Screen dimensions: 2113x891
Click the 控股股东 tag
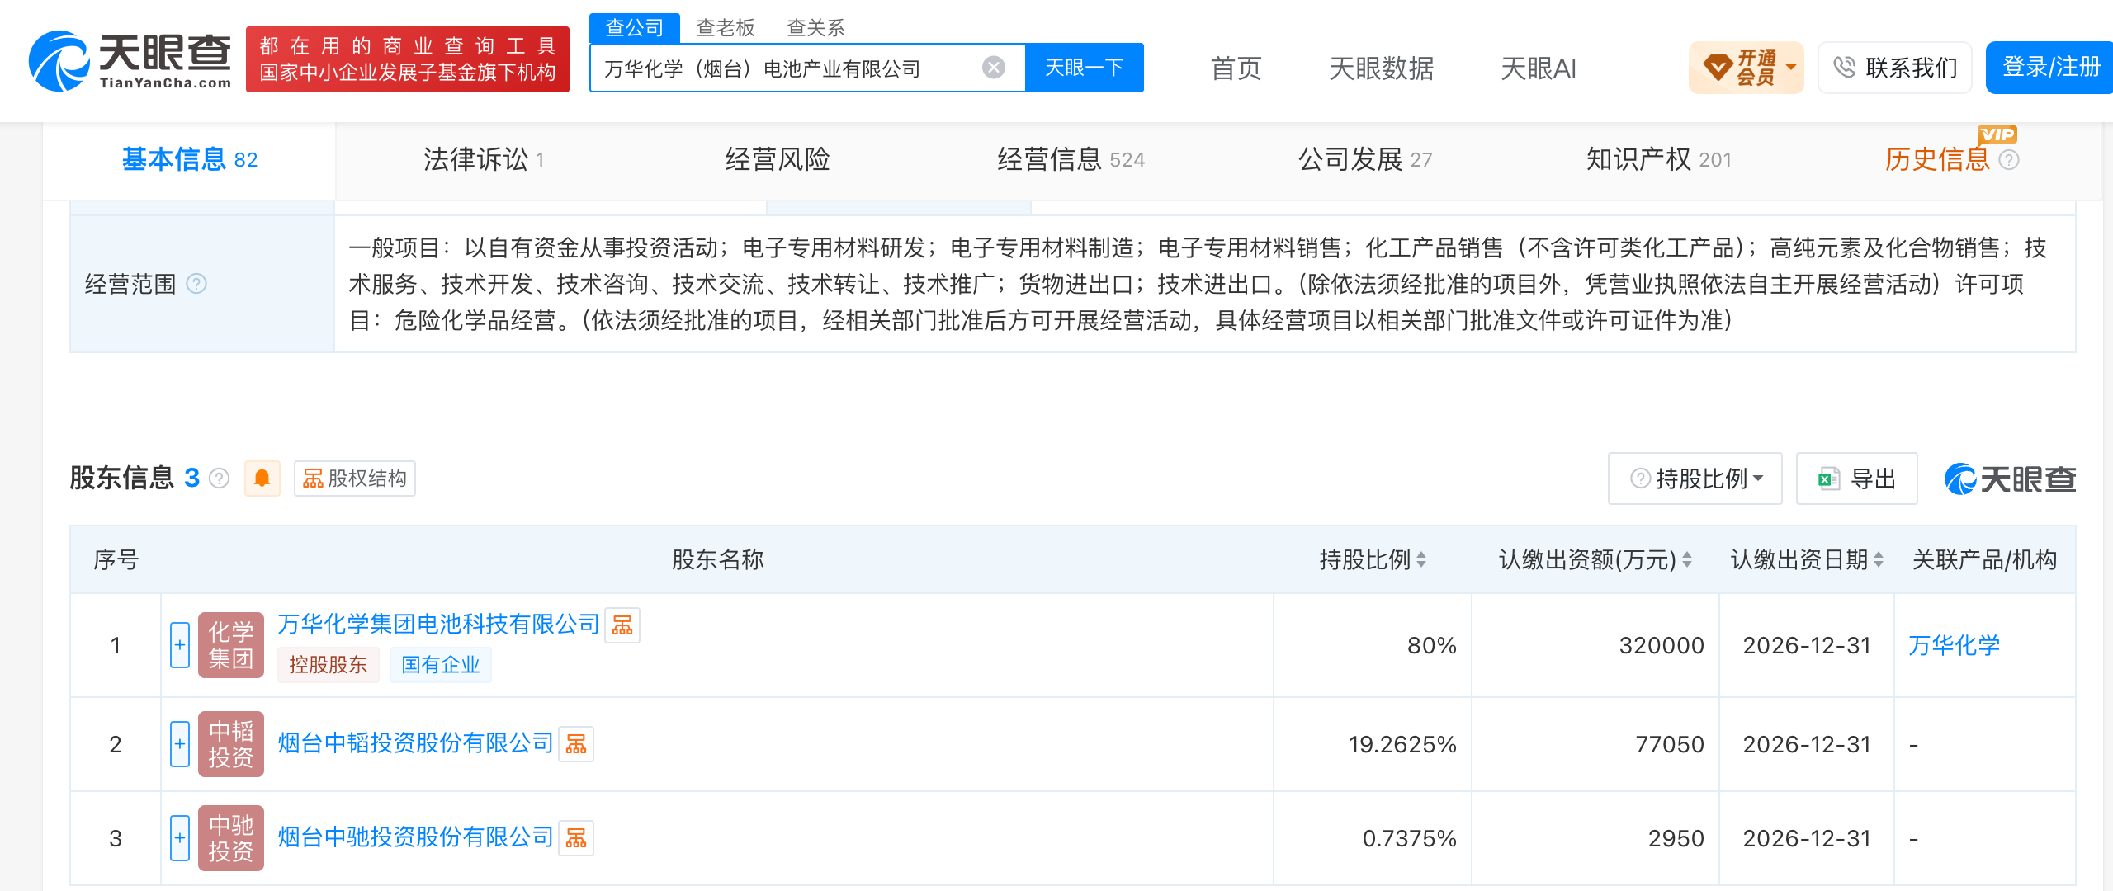[x=328, y=665]
